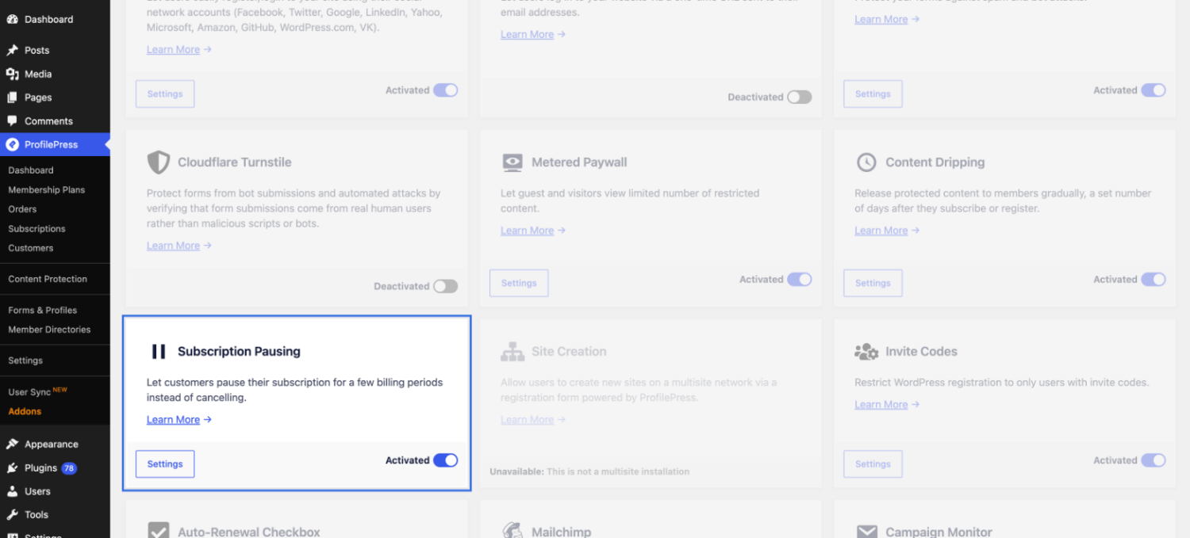Click the 'Invite Codes' card title
This screenshot has height=538, width=1190.
[x=921, y=352]
